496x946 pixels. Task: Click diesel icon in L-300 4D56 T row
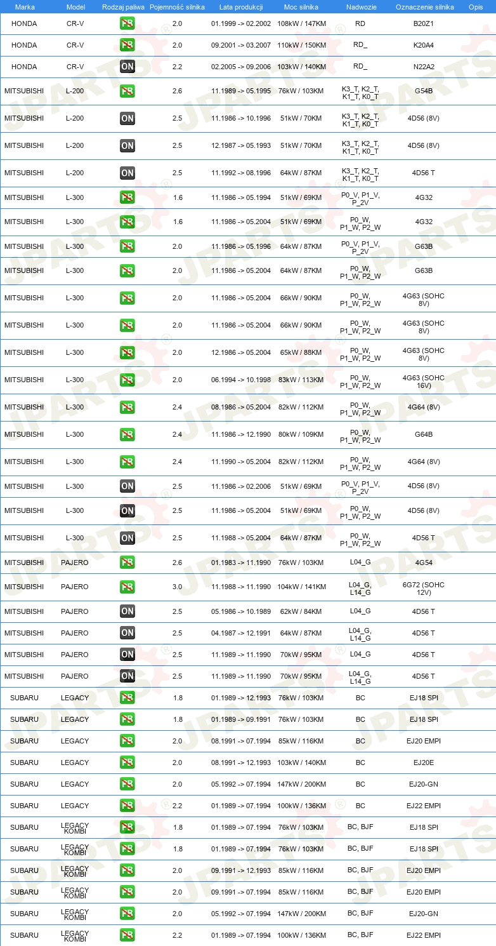[127, 538]
